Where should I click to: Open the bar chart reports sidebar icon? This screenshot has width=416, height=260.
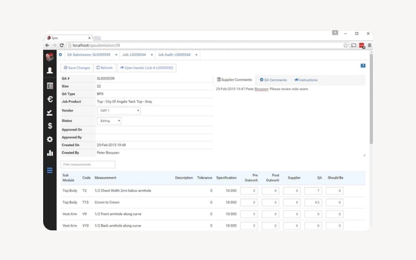click(x=50, y=153)
